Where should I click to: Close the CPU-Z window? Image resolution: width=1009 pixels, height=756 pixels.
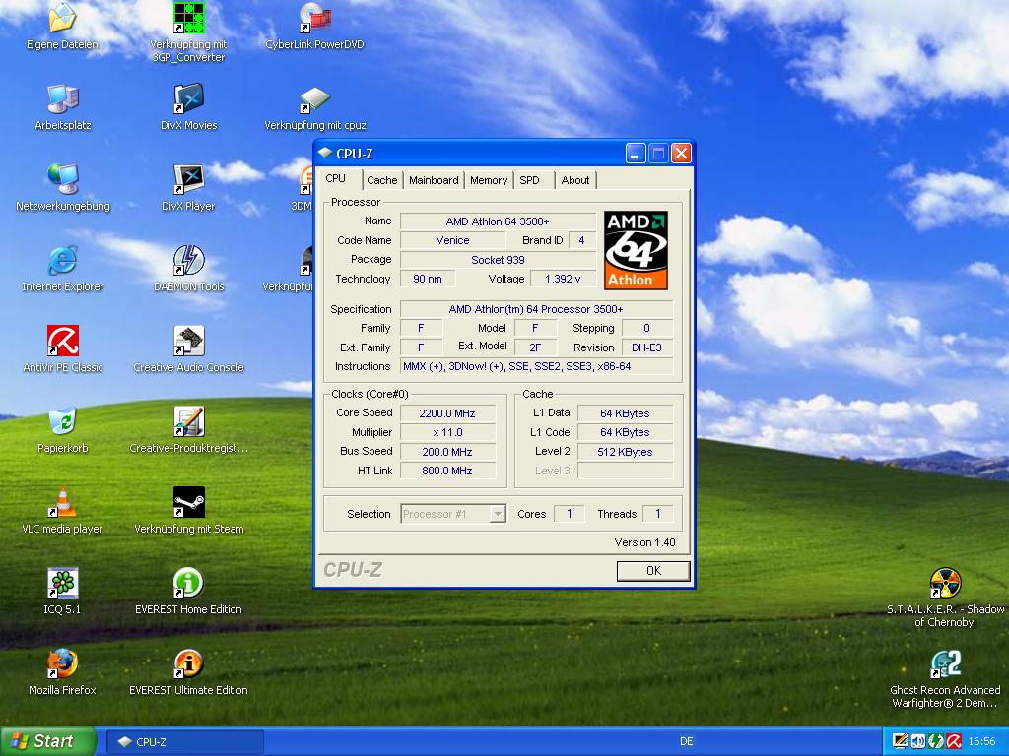point(681,153)
